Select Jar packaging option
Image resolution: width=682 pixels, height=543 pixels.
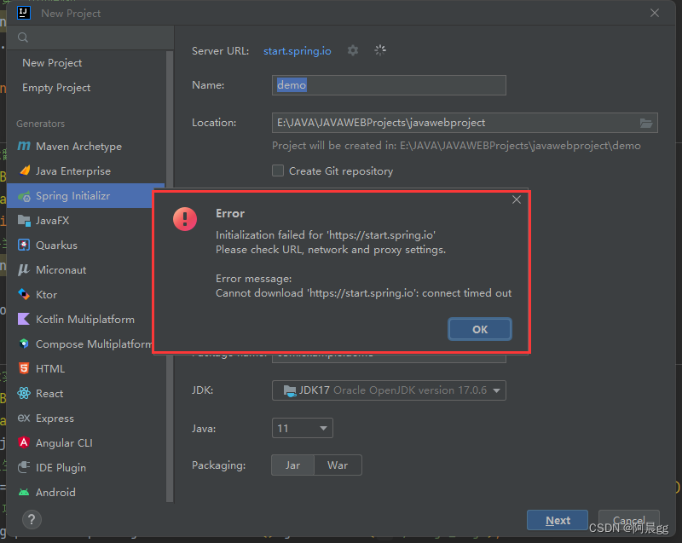(292, 465)
